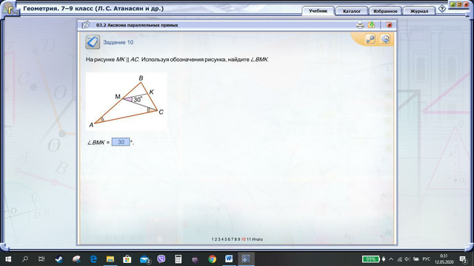
Task: Click the help question mark icon
Action: (x=442, y=9)
